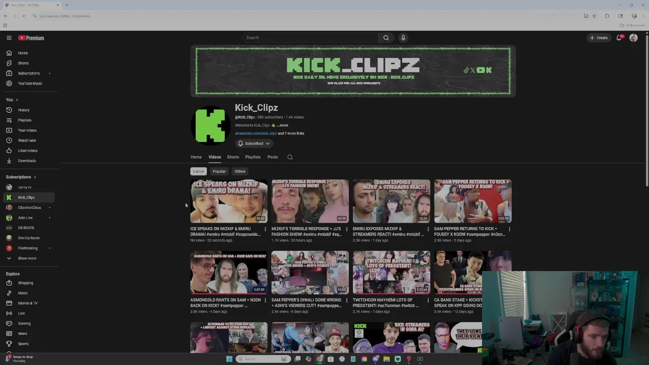Click the YouTube search input field
649x365 pixels.
click(x=310, y=38)
